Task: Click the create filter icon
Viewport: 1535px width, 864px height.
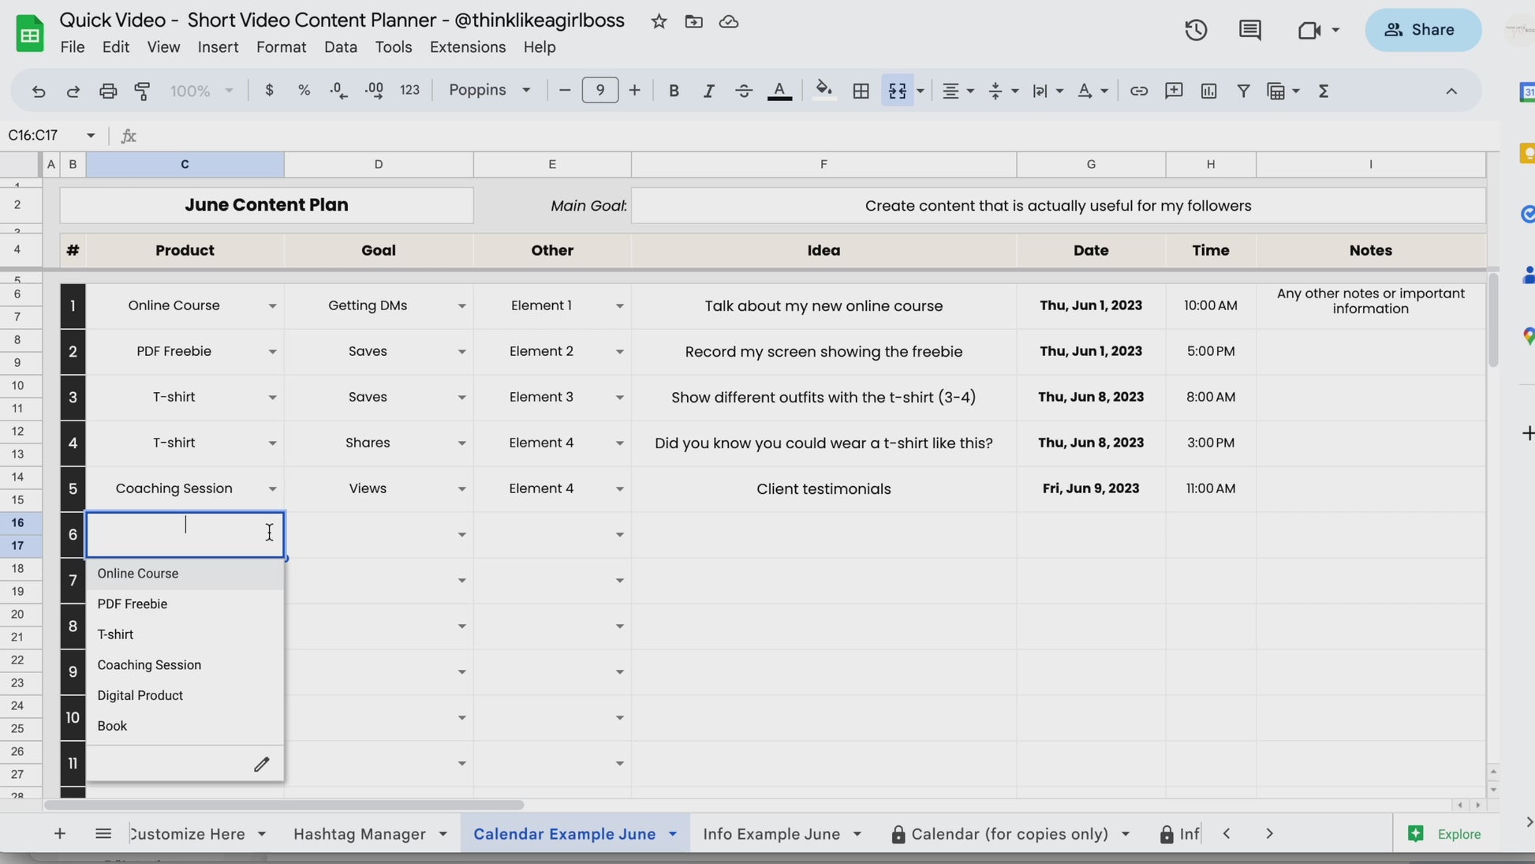Action: pyautogui.click(x=1243, y=91)
